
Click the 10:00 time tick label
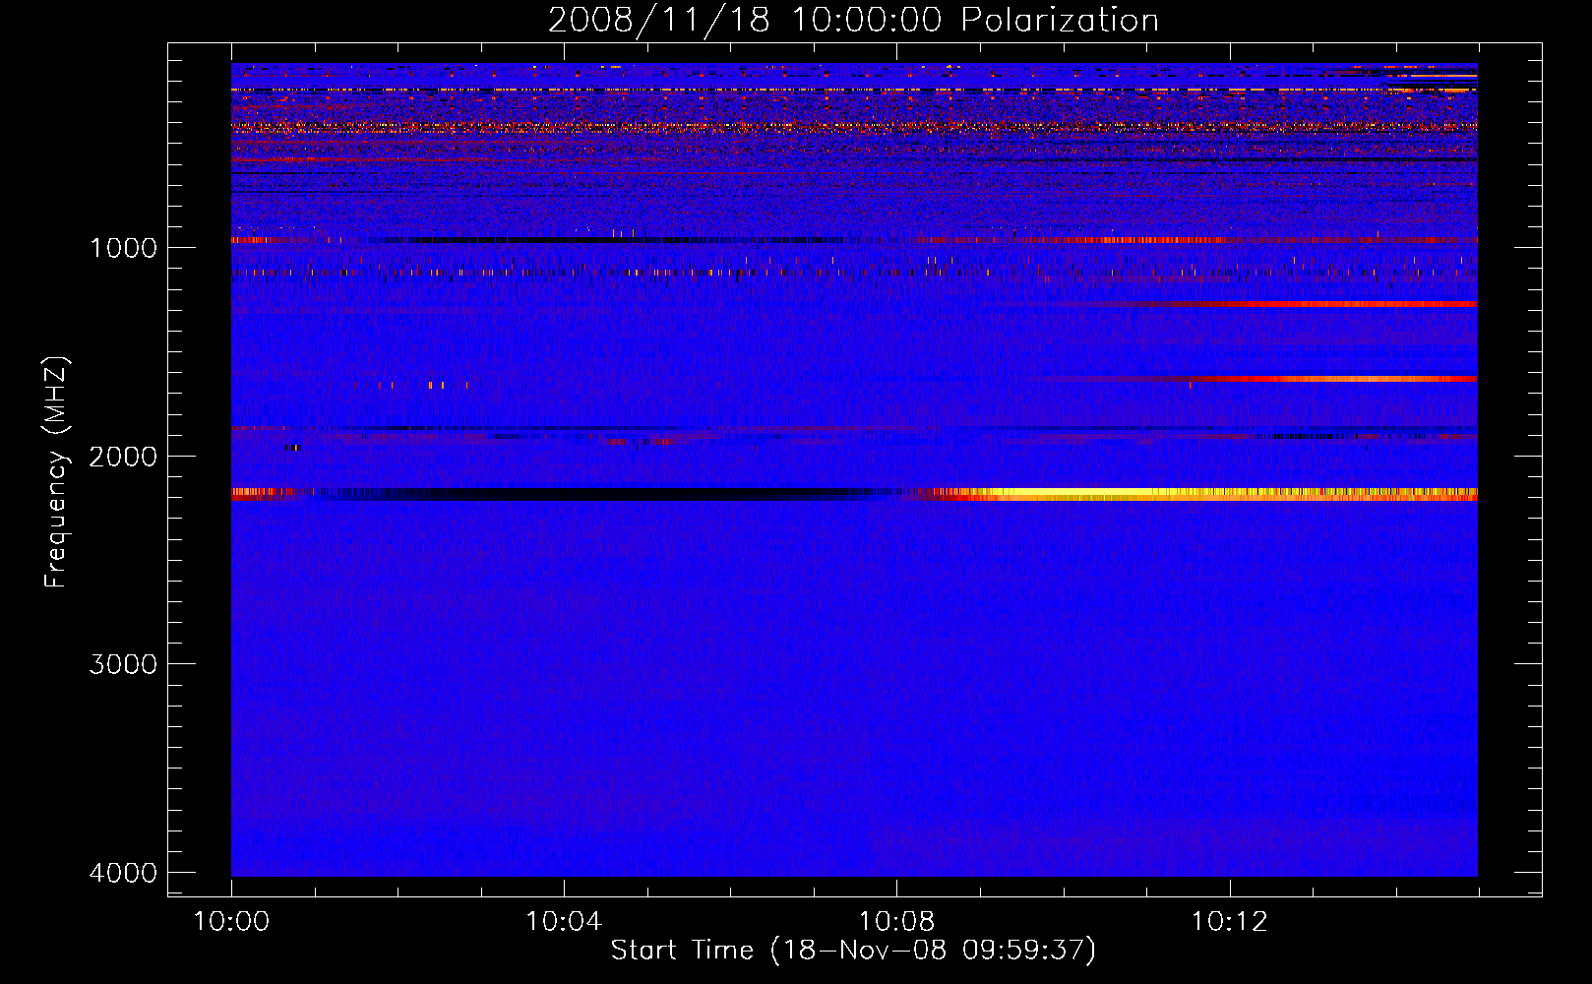pos(231,922)
